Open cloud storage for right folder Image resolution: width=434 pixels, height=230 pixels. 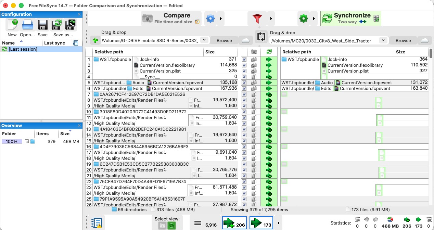tap(424, 40)
